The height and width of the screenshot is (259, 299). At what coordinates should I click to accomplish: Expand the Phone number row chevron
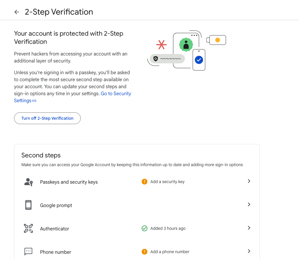point(249,251)
